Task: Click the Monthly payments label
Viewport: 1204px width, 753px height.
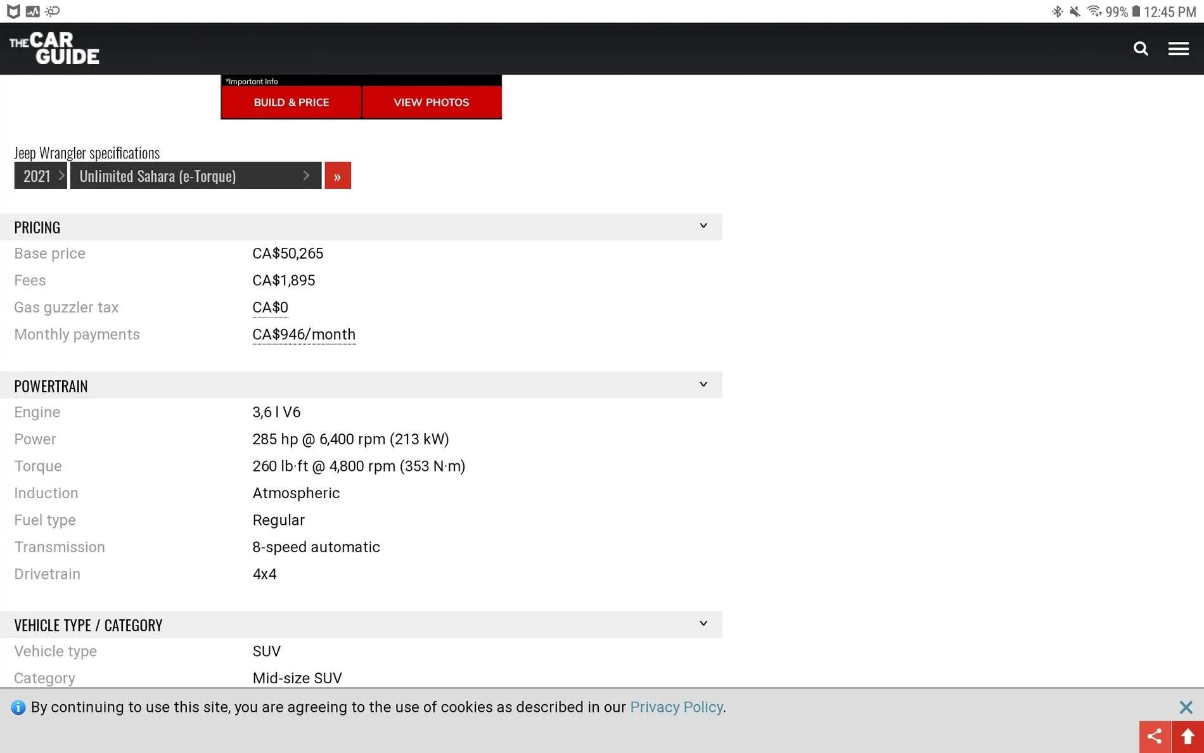Action: click(77, 335)
